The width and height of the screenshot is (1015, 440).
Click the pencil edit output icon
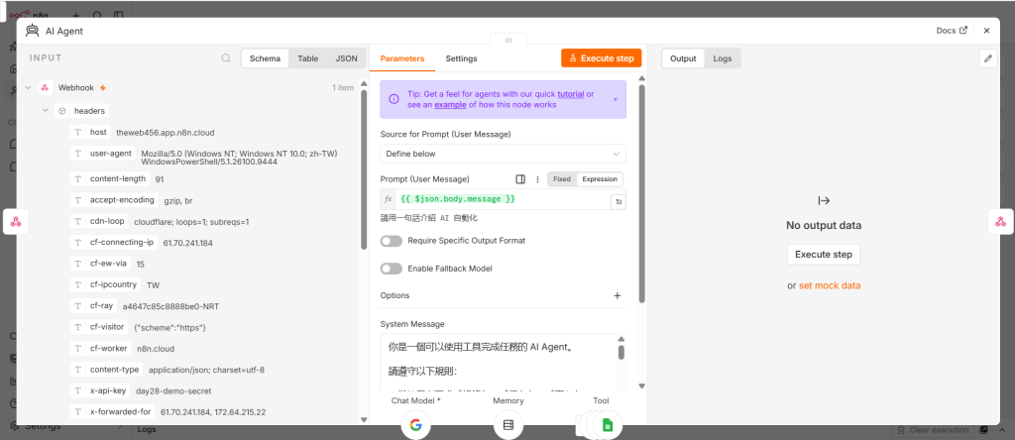pyautogui.click(x=988, y=58)
